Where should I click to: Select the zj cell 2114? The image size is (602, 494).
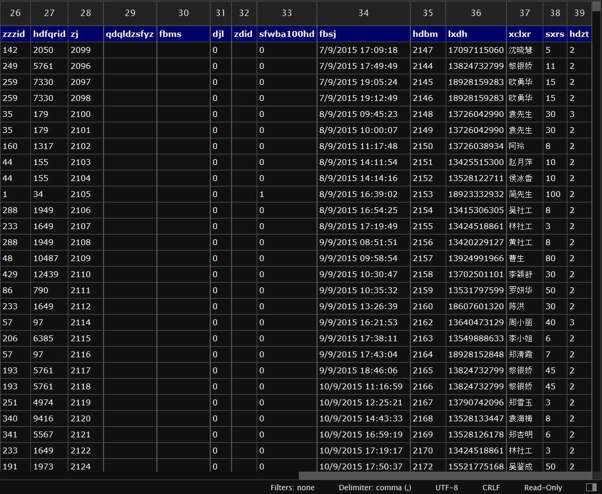point(85,322)
